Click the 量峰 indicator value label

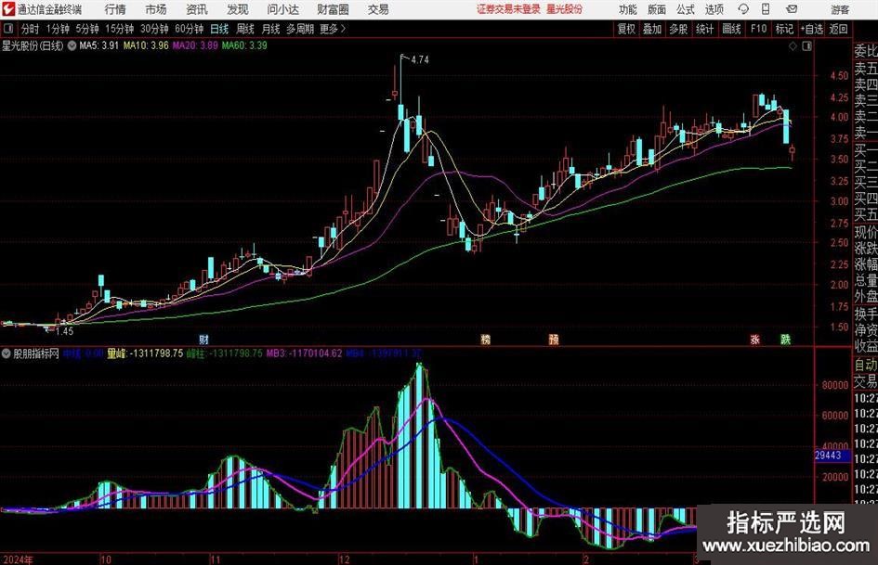[145, 353]
